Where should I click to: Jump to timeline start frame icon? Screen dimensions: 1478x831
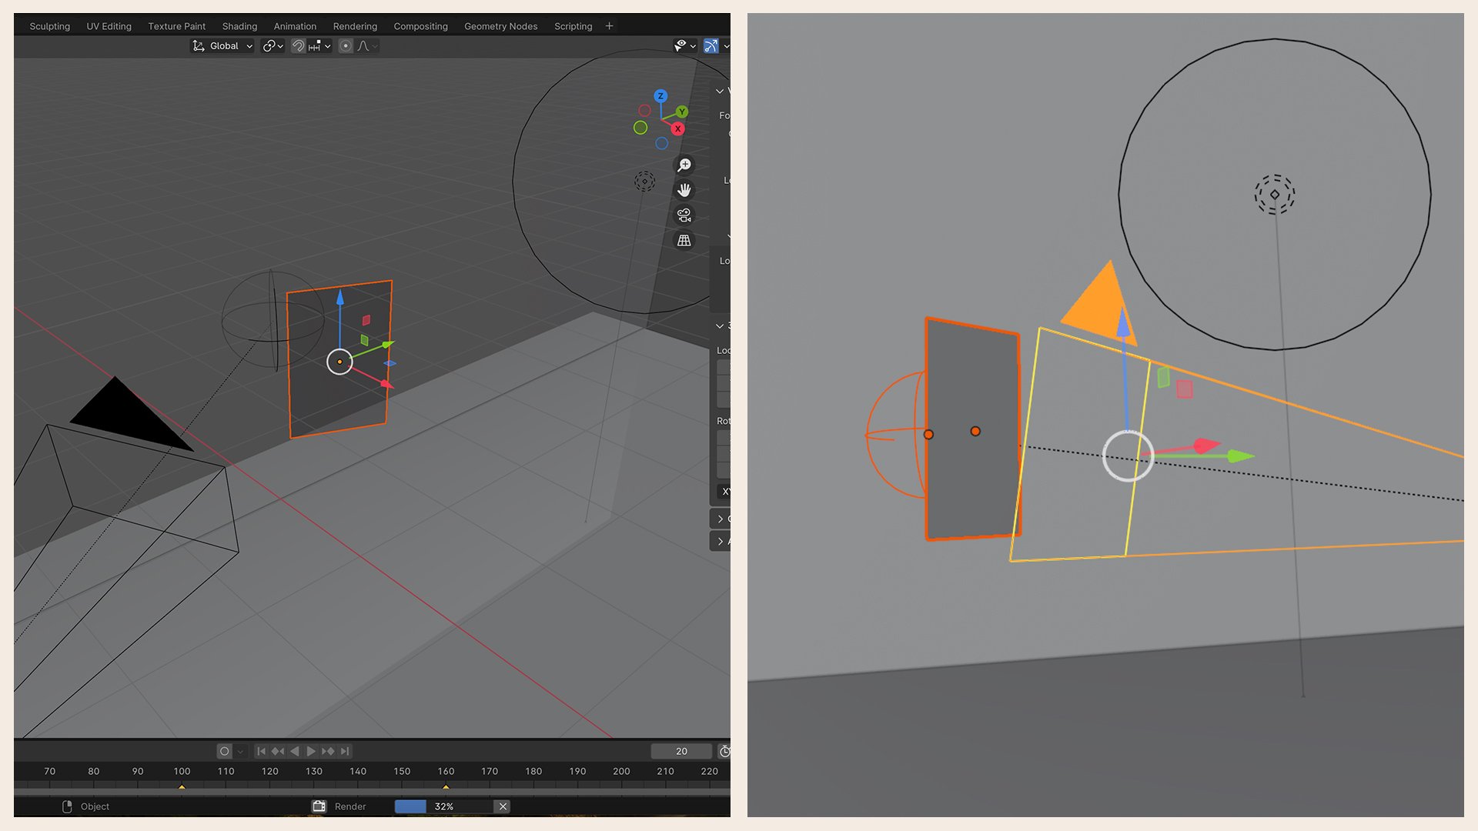(x=261, y=751)
